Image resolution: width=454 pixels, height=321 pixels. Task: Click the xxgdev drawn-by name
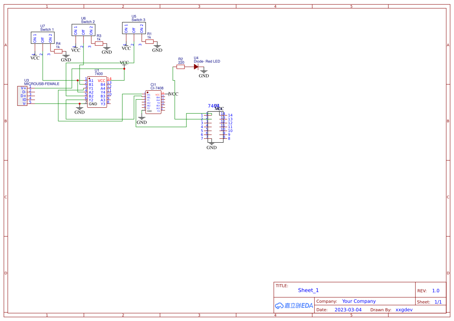404,309
